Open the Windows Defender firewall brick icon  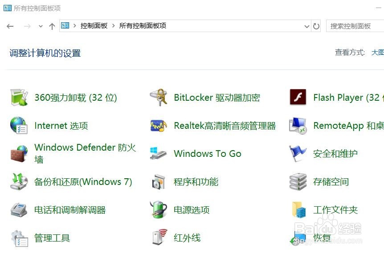[x=19, y=154]
